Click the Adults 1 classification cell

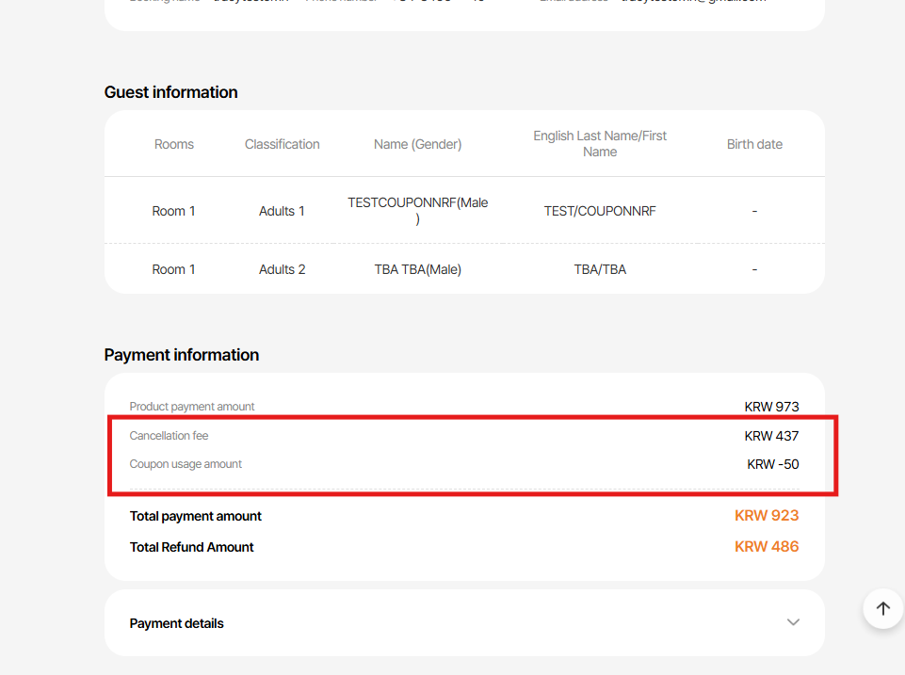(283, 211)
